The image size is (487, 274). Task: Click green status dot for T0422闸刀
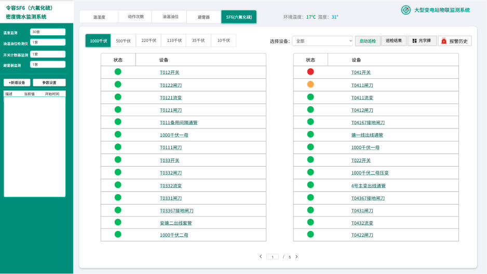[310, 234]
